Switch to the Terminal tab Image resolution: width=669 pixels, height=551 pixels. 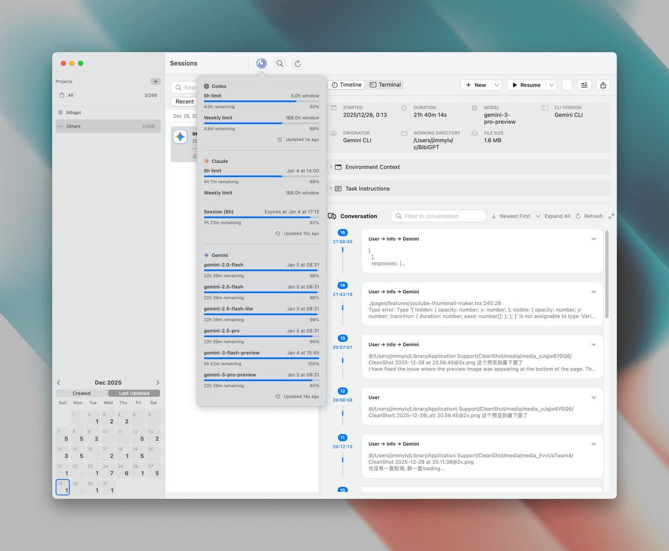tap(385, 85)
